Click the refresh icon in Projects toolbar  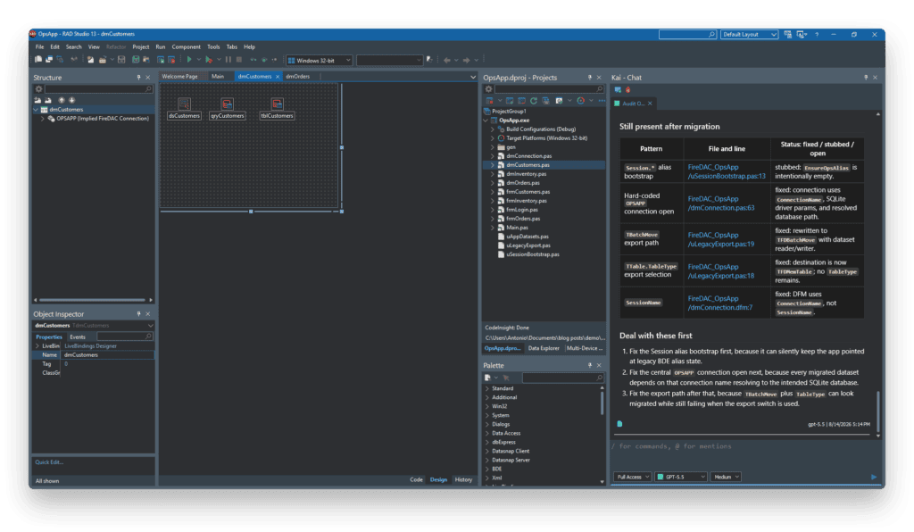pyautogui.click(x=534, y=101)
